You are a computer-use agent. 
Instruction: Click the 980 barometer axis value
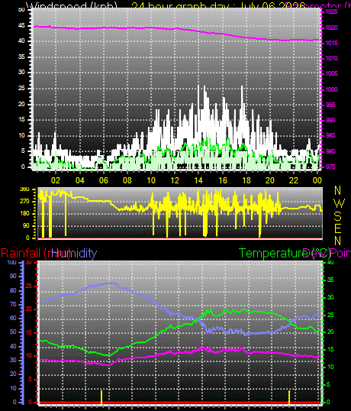pos(330,151)
